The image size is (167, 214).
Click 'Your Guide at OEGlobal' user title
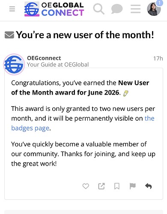(58, 65)
